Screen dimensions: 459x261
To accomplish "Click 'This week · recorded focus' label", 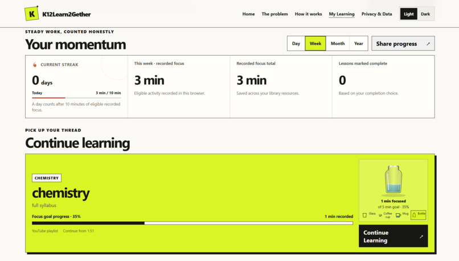I will pyautogui.click(x=159, y=64).
